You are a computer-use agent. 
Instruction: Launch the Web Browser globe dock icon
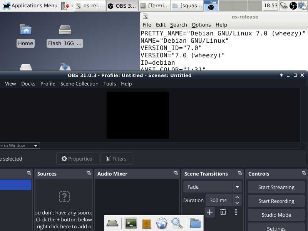[162, 223]
